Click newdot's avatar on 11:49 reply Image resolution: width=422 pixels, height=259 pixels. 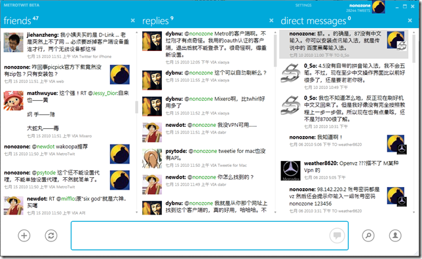pos(152,184)
